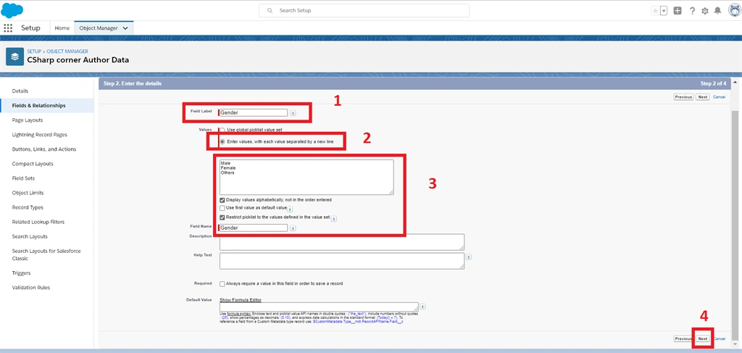Click the Default Value formula input
This screenshot has height=353, width=742.
coord(319,307)
